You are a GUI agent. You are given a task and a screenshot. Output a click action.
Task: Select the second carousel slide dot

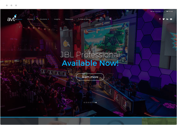point(86,103)
